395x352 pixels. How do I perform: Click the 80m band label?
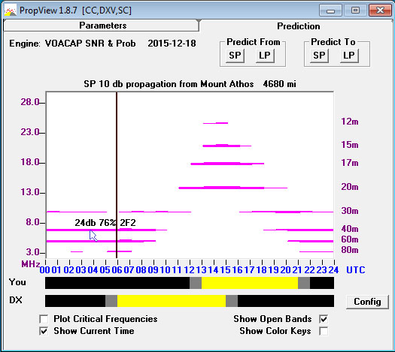[350, 250]
